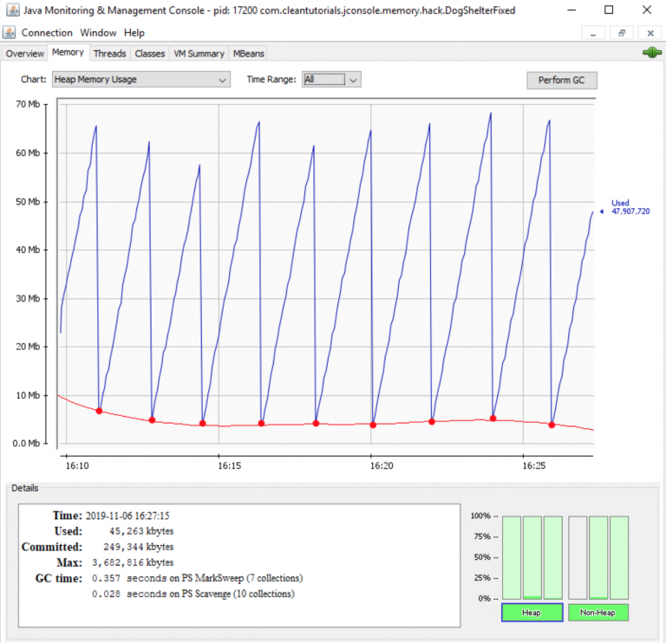This screenshot has height=643, width=666.
Task: Open the Connection menu
Action: 47,32
